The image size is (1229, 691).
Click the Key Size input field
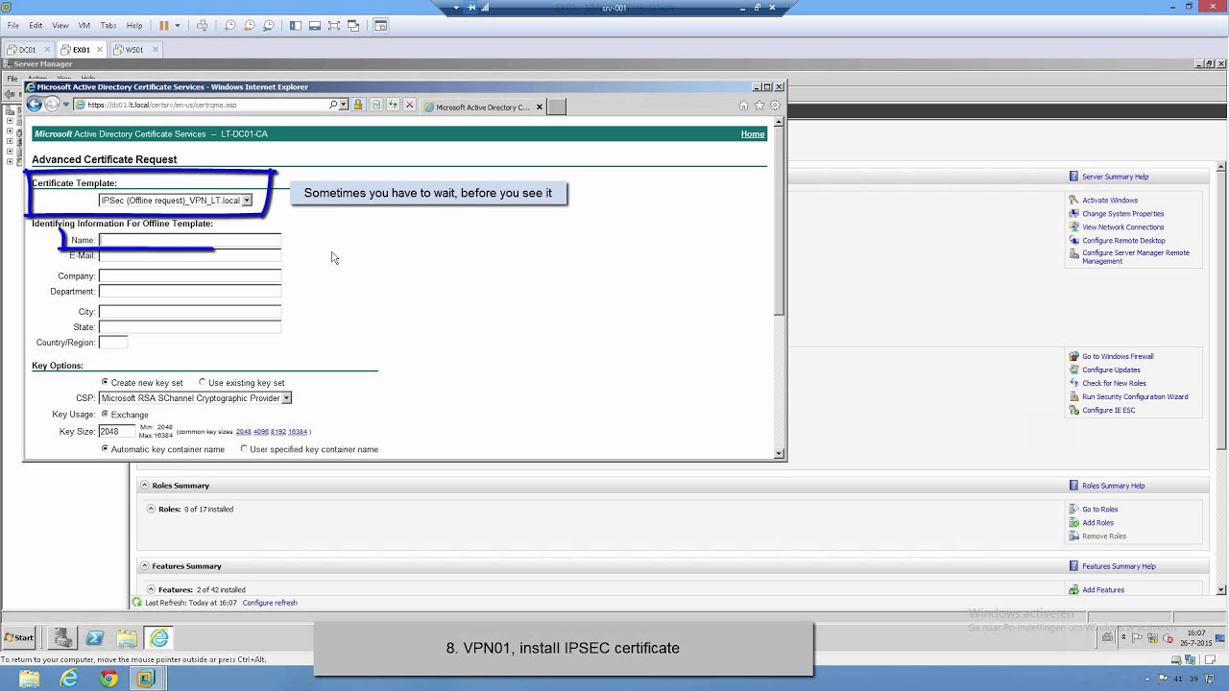[117, 432]
